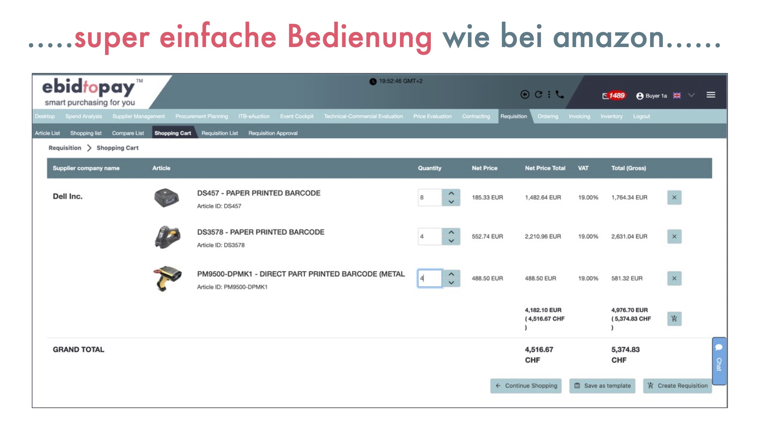
Task: Switch to the Requisition Approval sub-tab
Action: pos(273,133)
